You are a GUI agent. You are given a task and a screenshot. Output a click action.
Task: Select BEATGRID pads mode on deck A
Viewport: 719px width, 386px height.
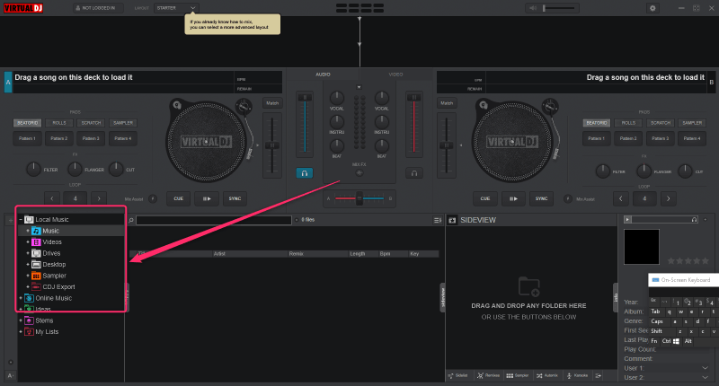pyautogui.click(x=28, y=123)
